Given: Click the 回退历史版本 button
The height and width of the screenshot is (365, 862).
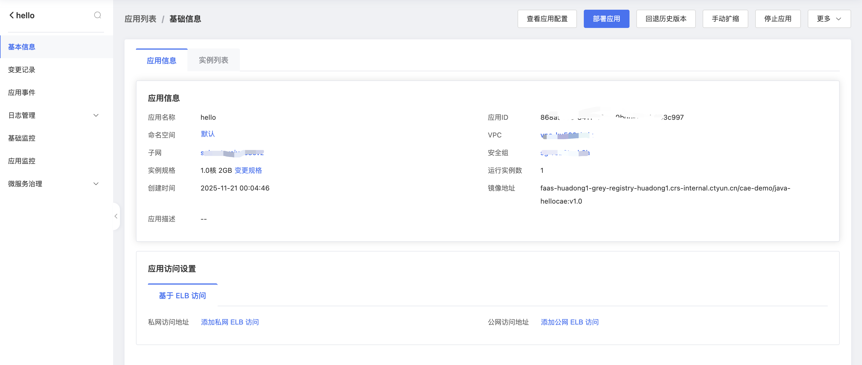Looking at the screenshot, I should coord(665,19).
